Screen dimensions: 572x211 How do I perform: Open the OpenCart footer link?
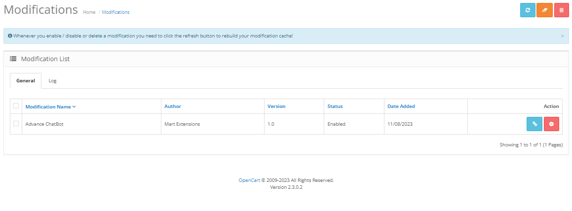point(249,180)
